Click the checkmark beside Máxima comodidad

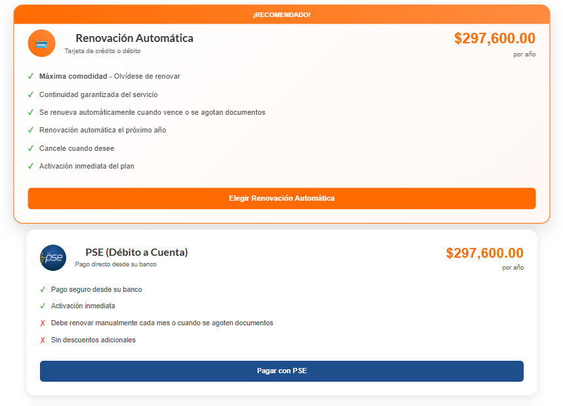[31, 76]
